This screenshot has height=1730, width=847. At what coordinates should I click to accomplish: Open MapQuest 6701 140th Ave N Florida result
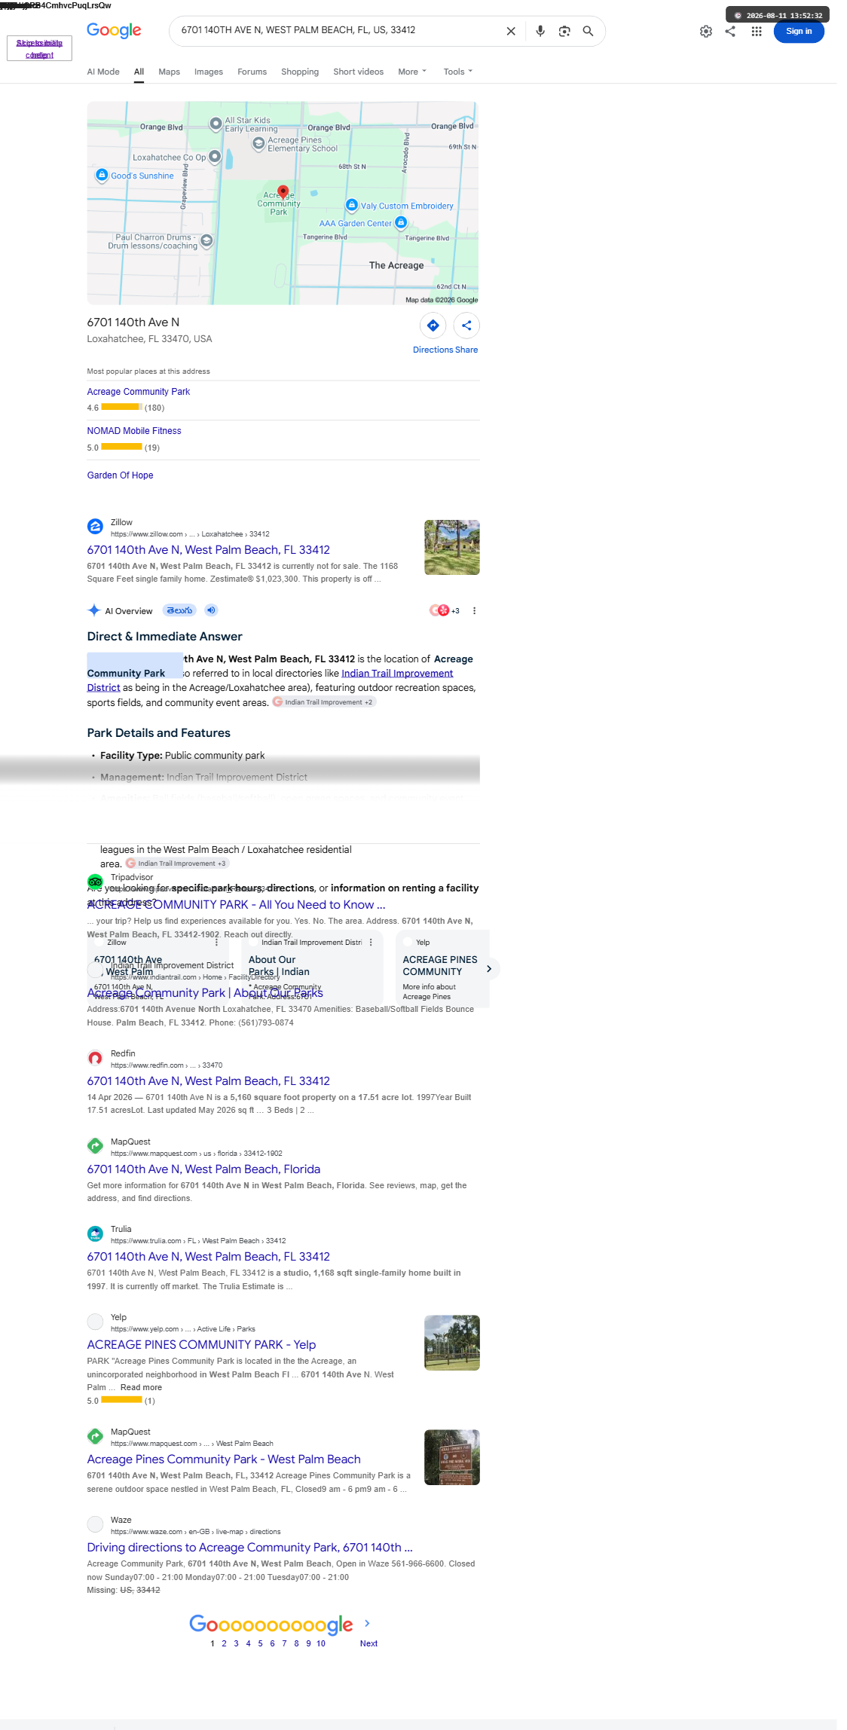(x=203, y=1169)
